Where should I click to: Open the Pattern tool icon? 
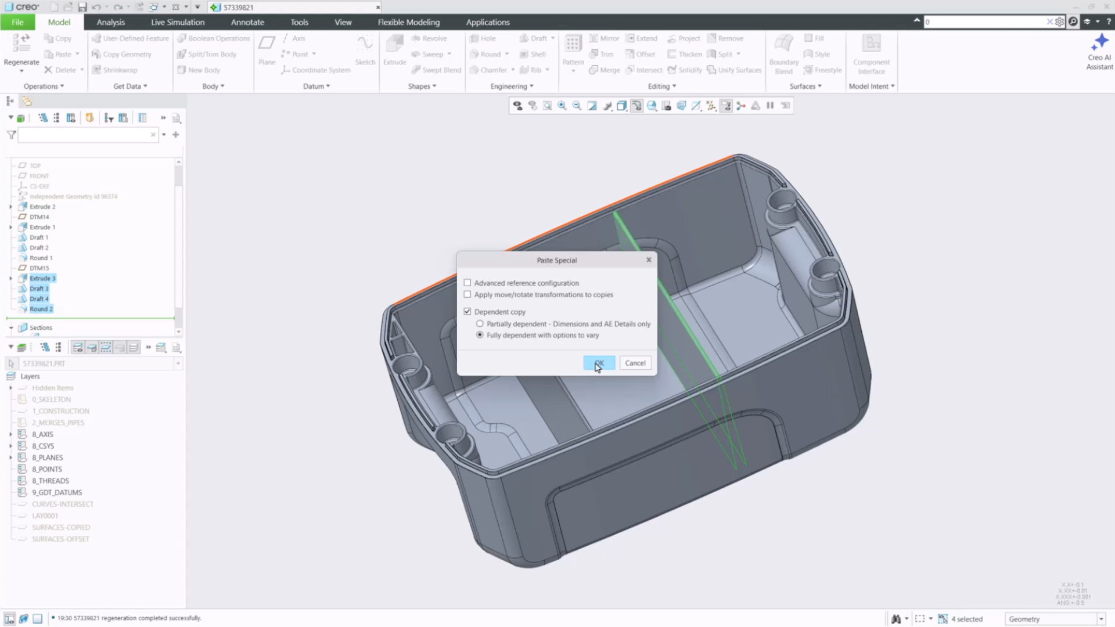(573, 44)
